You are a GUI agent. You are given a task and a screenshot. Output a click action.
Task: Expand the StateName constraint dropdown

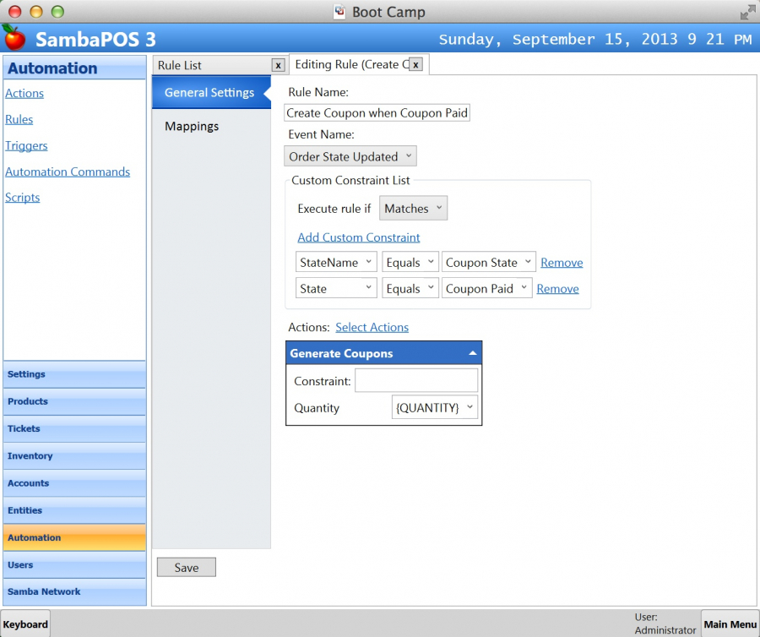click(x=336, y=263)
